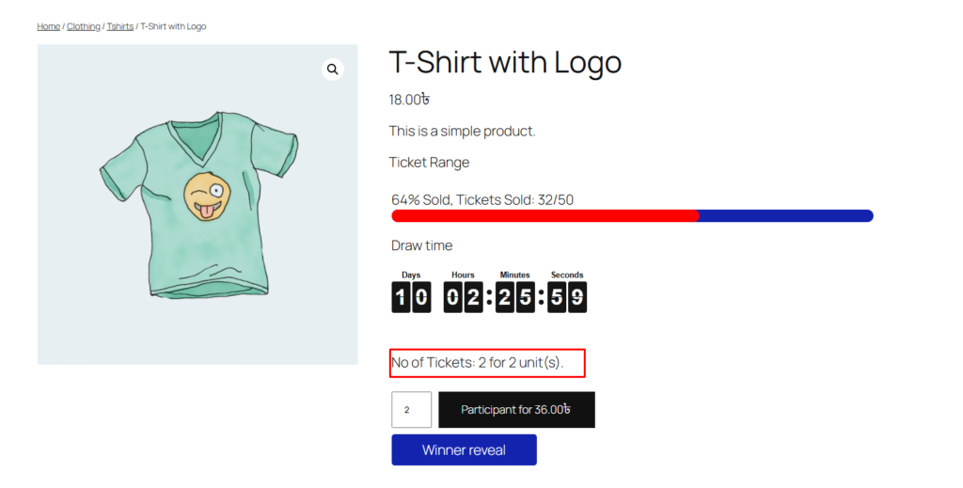Click the '64% Sold, Tickets Sold' text

[482, 199]
